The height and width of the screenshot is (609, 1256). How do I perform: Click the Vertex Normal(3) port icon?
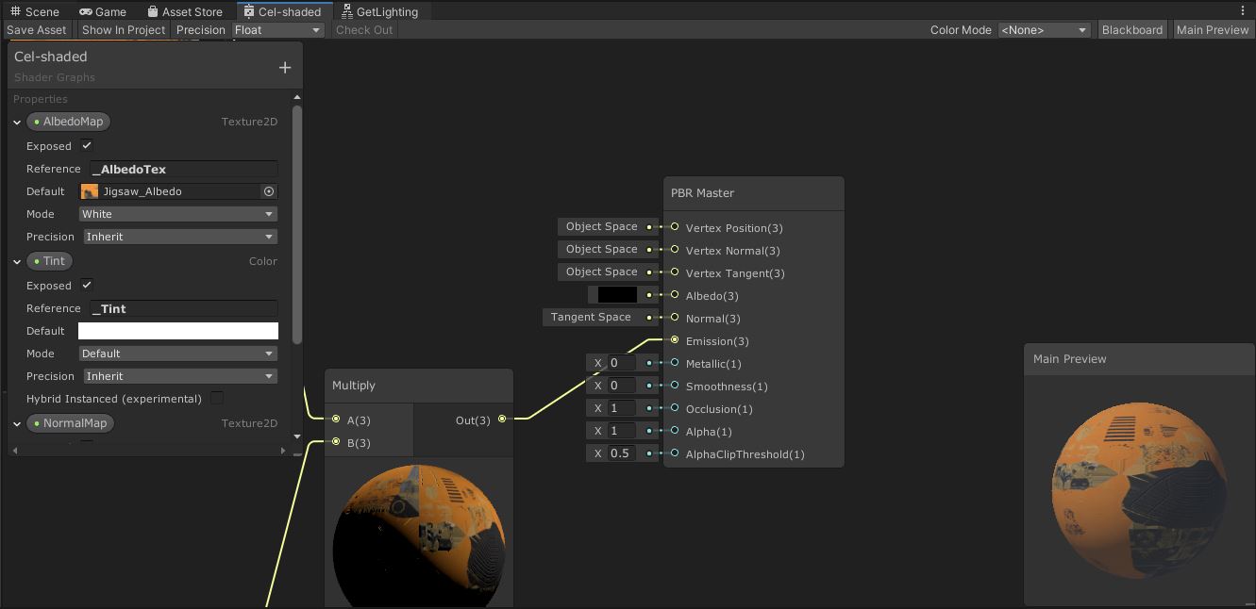point(674,250)
